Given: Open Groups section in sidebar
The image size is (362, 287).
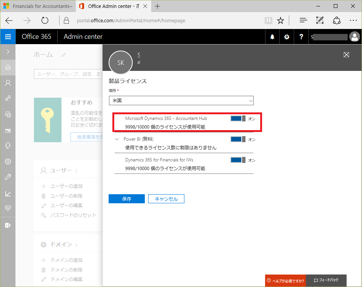Looking at the screenshot, I should (x=8, y=98).
